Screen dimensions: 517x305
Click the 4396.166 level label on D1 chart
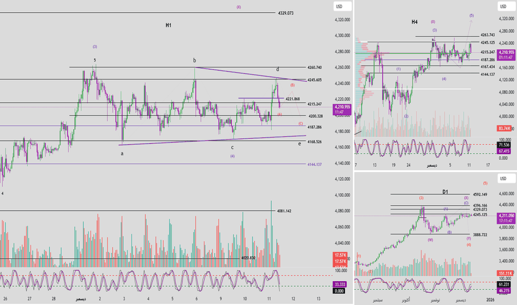pyautogui.click(x=480, y=205)
